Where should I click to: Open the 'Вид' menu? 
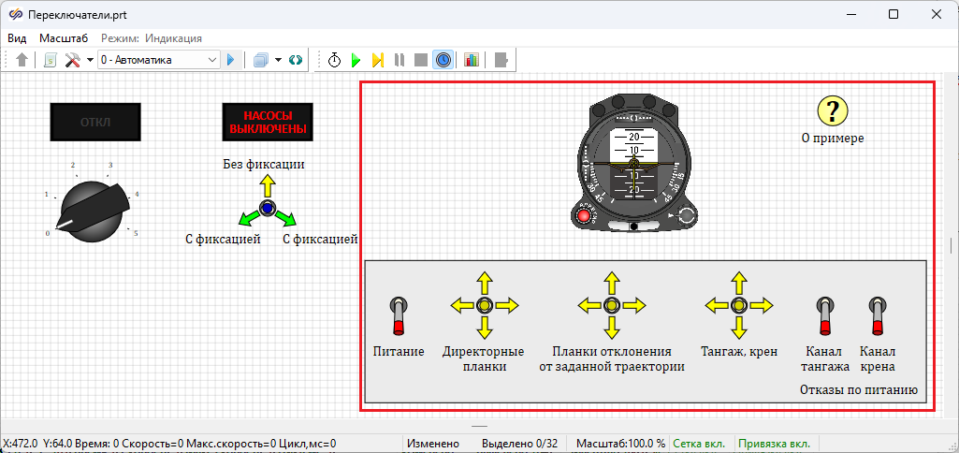click(18, 38)
